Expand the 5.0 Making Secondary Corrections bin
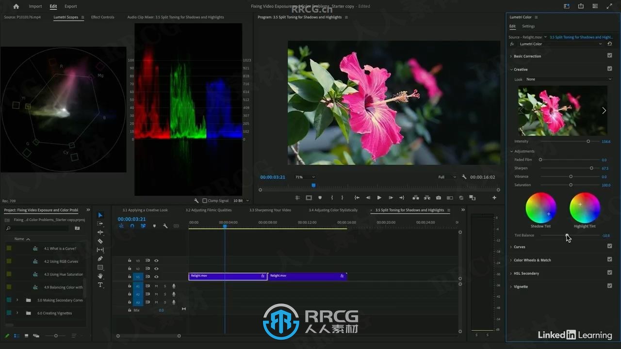 click(x=17, y=300)
